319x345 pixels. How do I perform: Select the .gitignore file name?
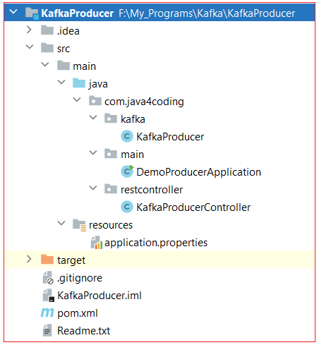coord(80,278)
